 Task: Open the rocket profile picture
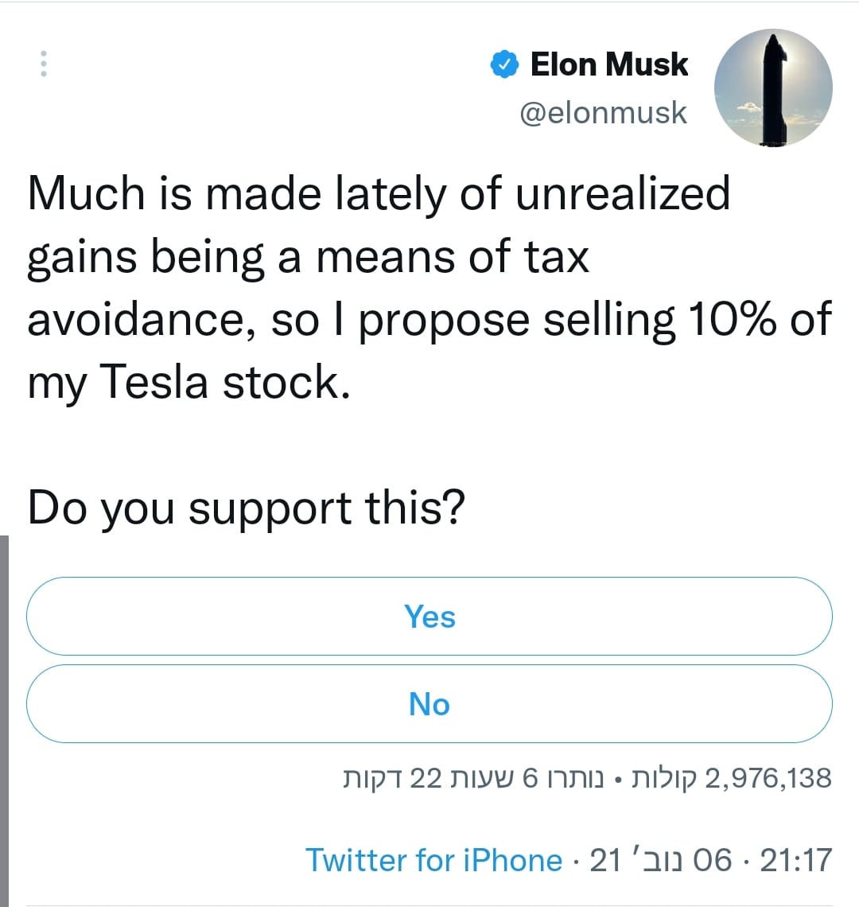tap(772, 88)
